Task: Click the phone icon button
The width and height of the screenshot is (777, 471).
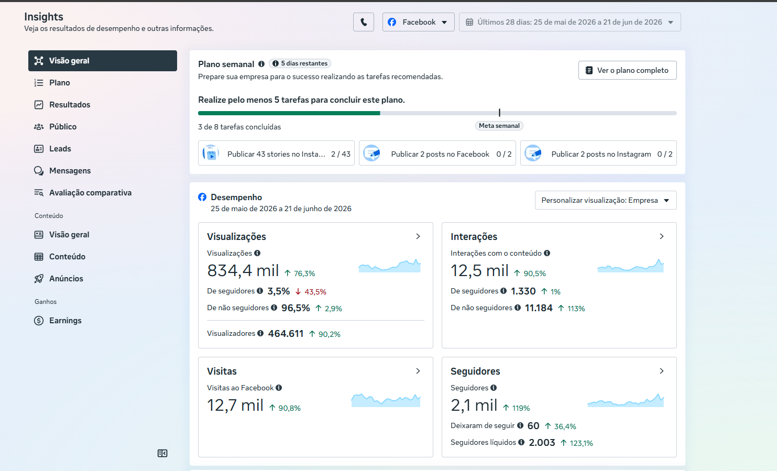Action: (x=364, y=22)
